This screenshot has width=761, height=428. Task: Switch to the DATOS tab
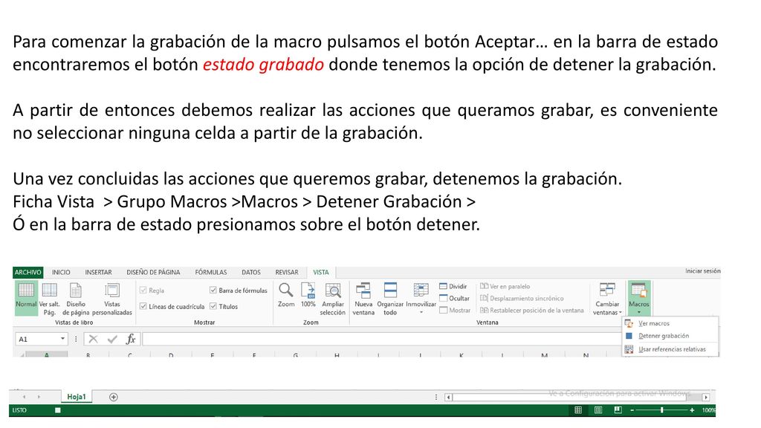click(251, 272)
